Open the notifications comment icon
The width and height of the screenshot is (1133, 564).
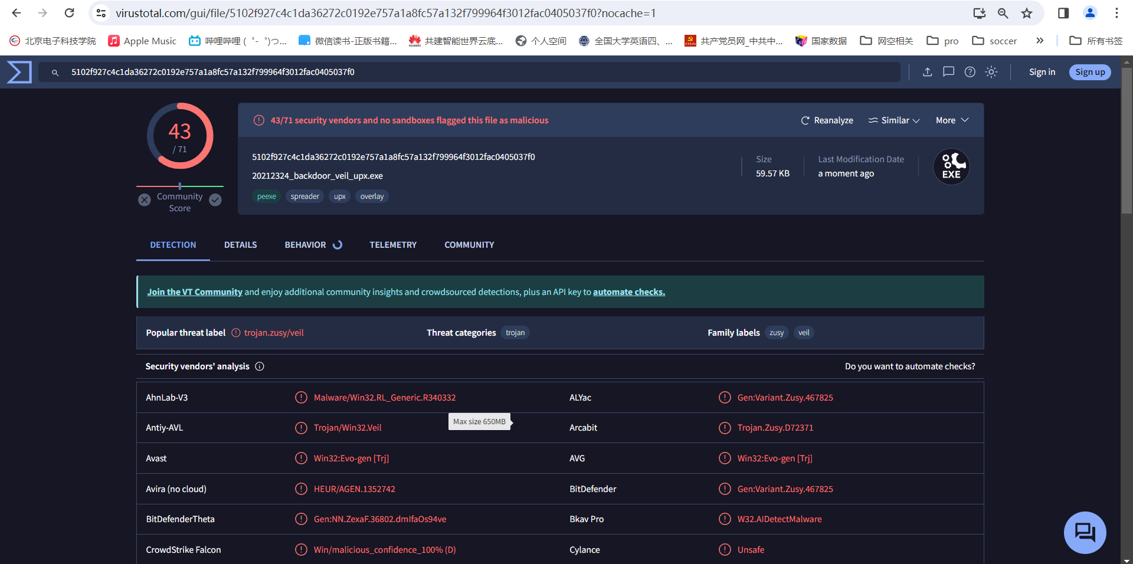(949, 72)
